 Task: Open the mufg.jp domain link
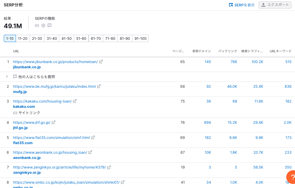tap(20, 92)
